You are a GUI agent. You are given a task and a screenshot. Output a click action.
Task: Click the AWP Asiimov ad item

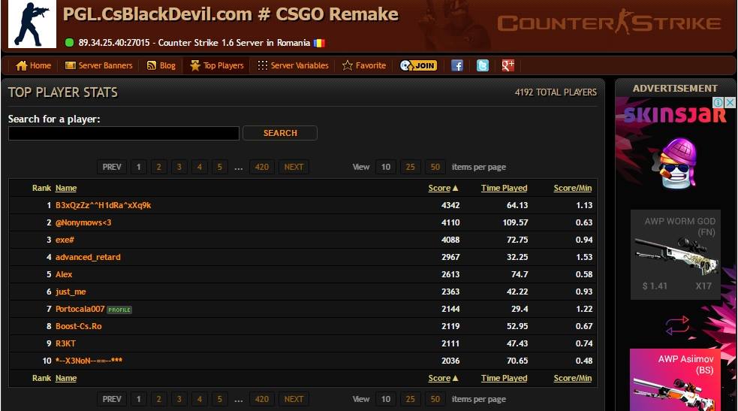pyautogui.click(x=676, y=379)
